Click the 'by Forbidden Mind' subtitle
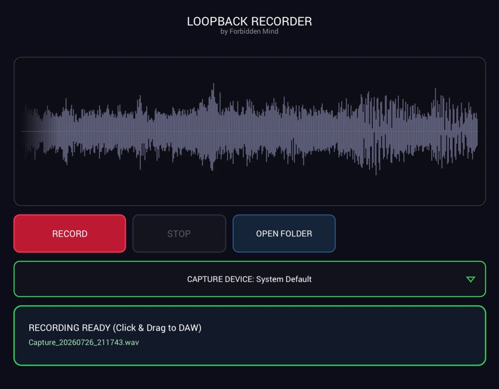499x389 pixels. point(249,31)
